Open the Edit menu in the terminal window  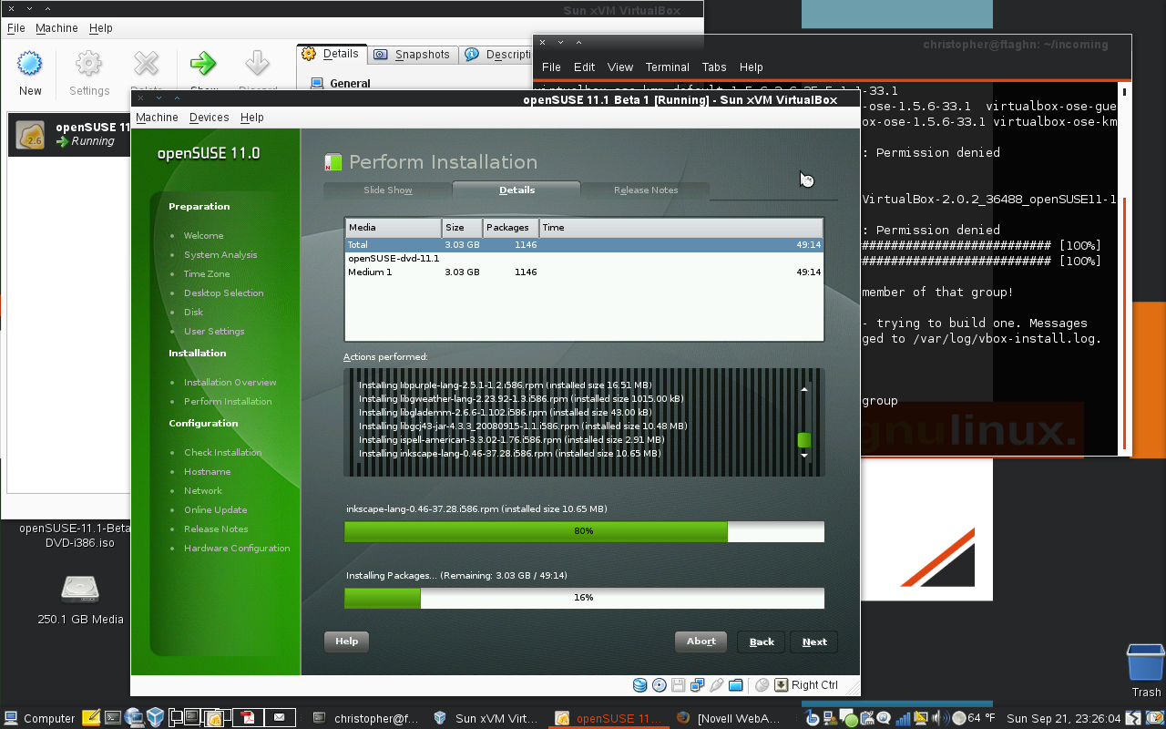(584, 67)
